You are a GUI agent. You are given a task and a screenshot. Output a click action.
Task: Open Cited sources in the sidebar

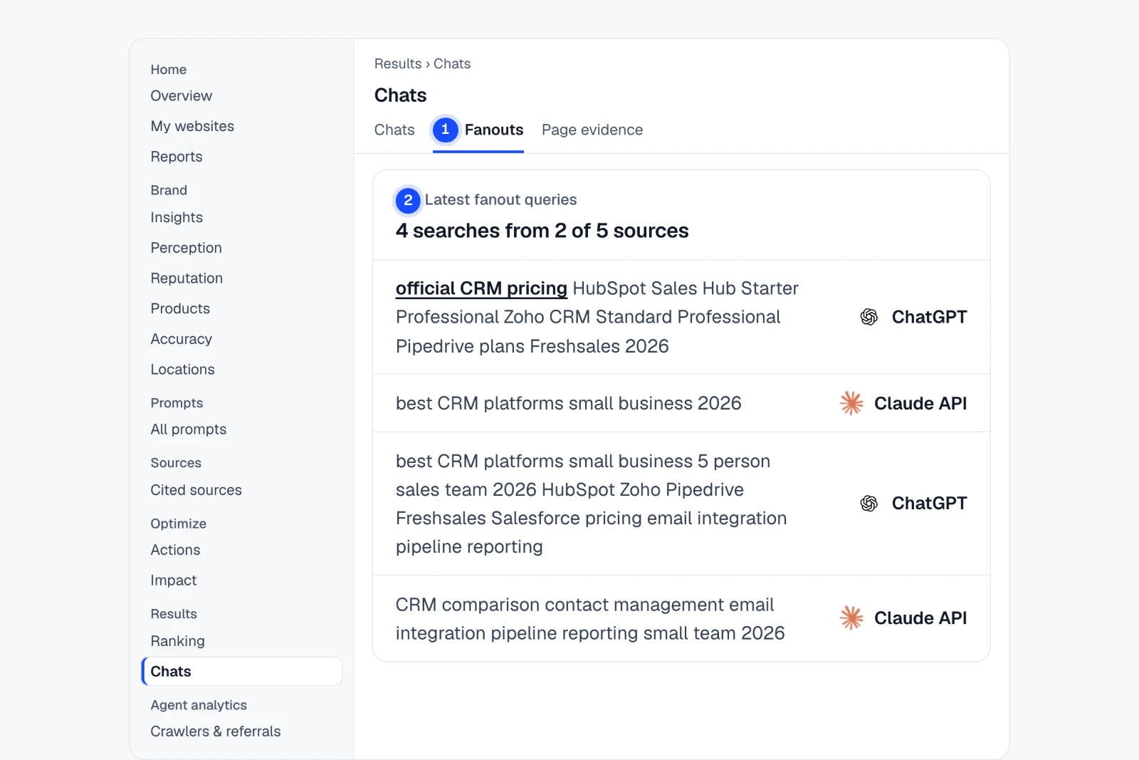point(196,490)
